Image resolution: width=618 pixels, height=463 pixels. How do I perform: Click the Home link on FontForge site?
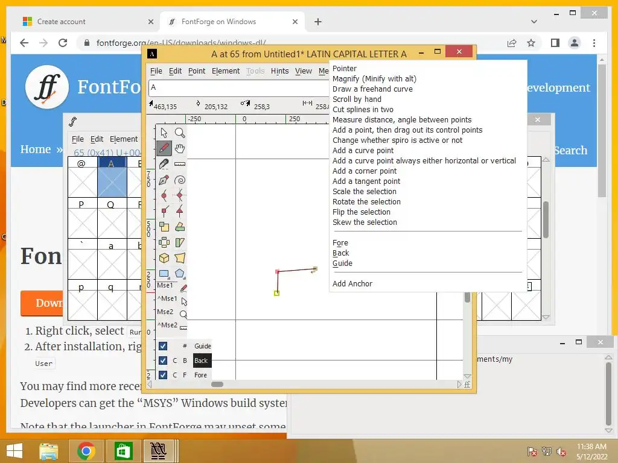pyautogui.click(x=36, y=150)
